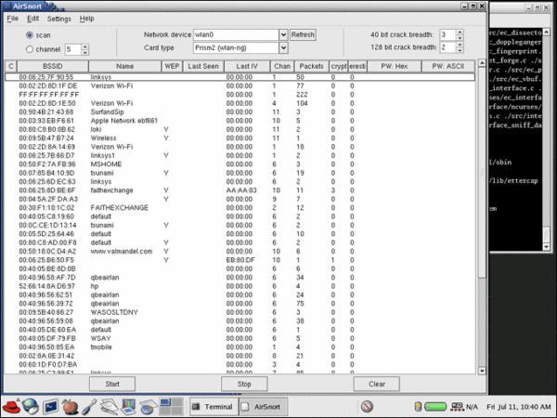Click the Clear button
This screenshot has height=418, width=557.
point(377,384)
